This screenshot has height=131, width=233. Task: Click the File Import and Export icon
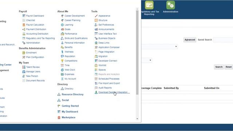point(96,83)
